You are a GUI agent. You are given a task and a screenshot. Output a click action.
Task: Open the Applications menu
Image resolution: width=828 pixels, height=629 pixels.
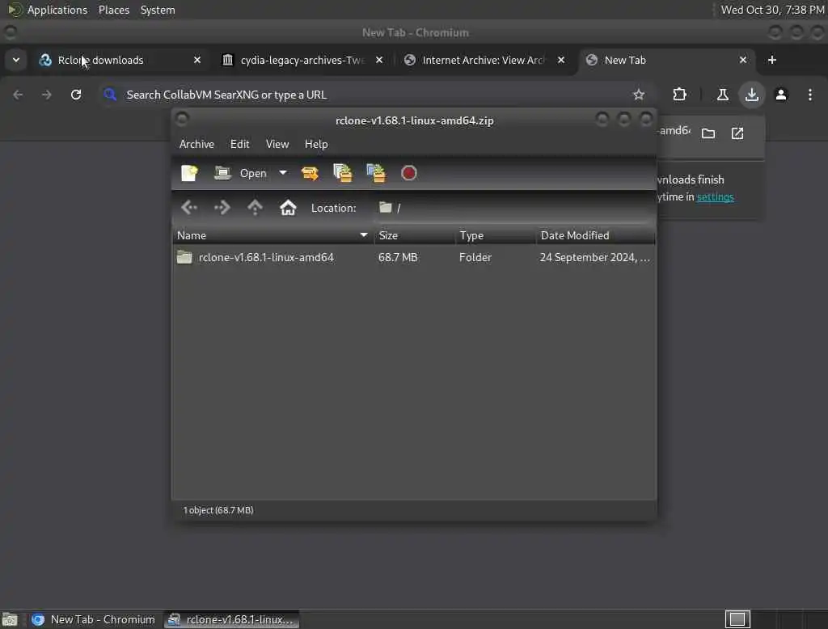57,10
